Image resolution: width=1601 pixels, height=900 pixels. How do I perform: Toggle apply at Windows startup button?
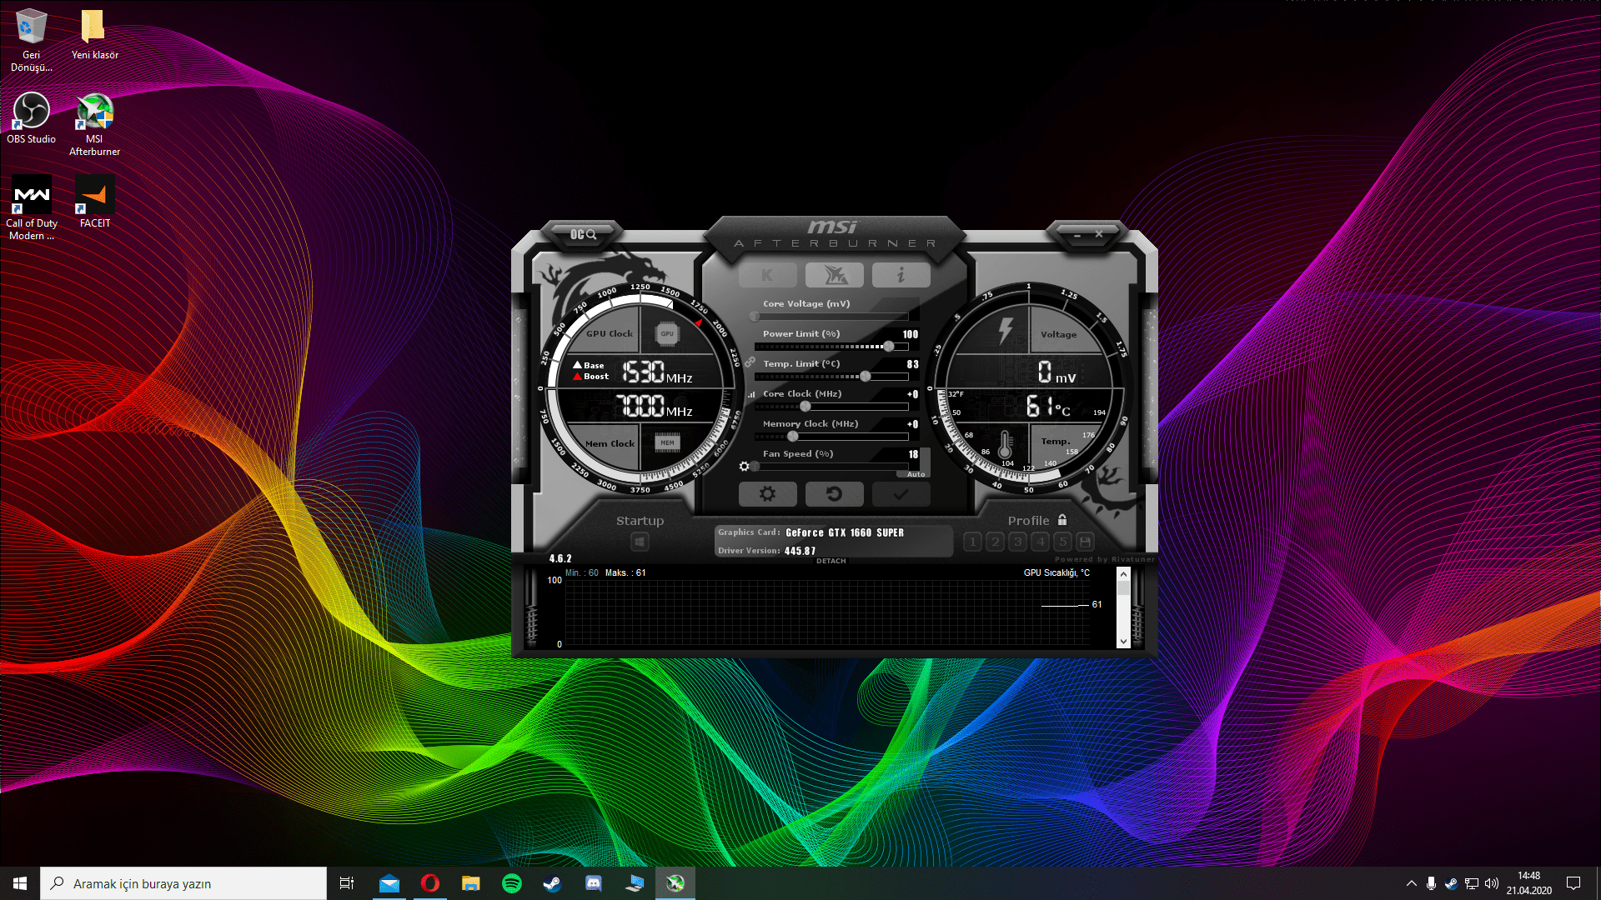(640, 542)
